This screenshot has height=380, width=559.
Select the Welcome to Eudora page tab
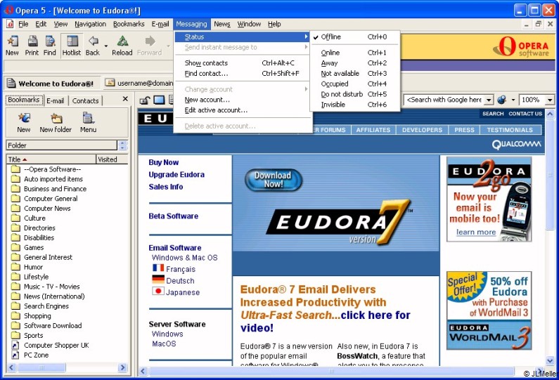[52, 84]
